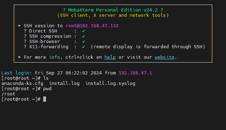Click the Last login text

pyautogui.click(x=16, y=73)
